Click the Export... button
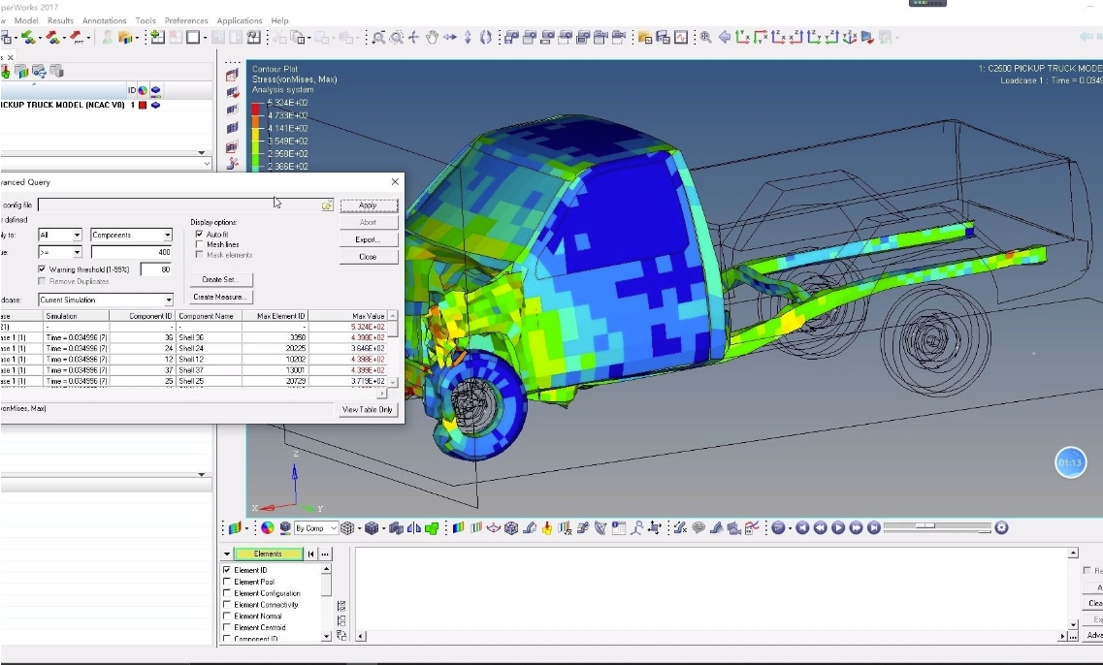This screenshot has height=665, width=1103. [x=369, y=239]
